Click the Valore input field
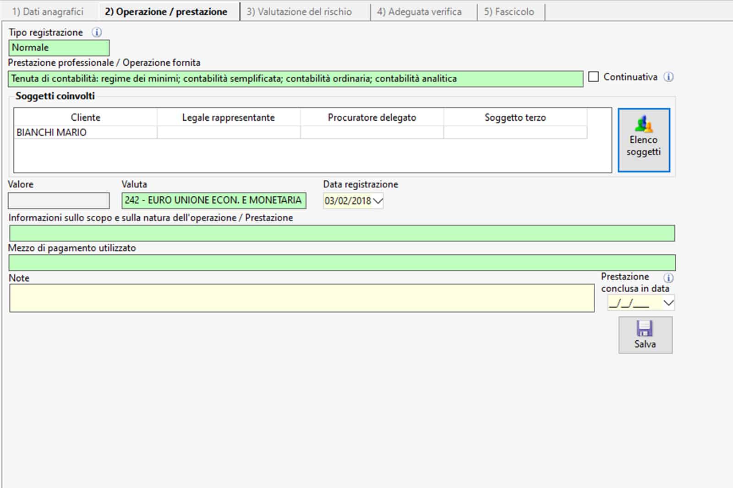733x488 pixels. click(x=59, y=200)
